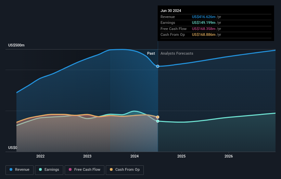Viewport: 281px width, 179px height.
Task: Toggle the Free Cash Flow legend series
Action: pos(85,170)
